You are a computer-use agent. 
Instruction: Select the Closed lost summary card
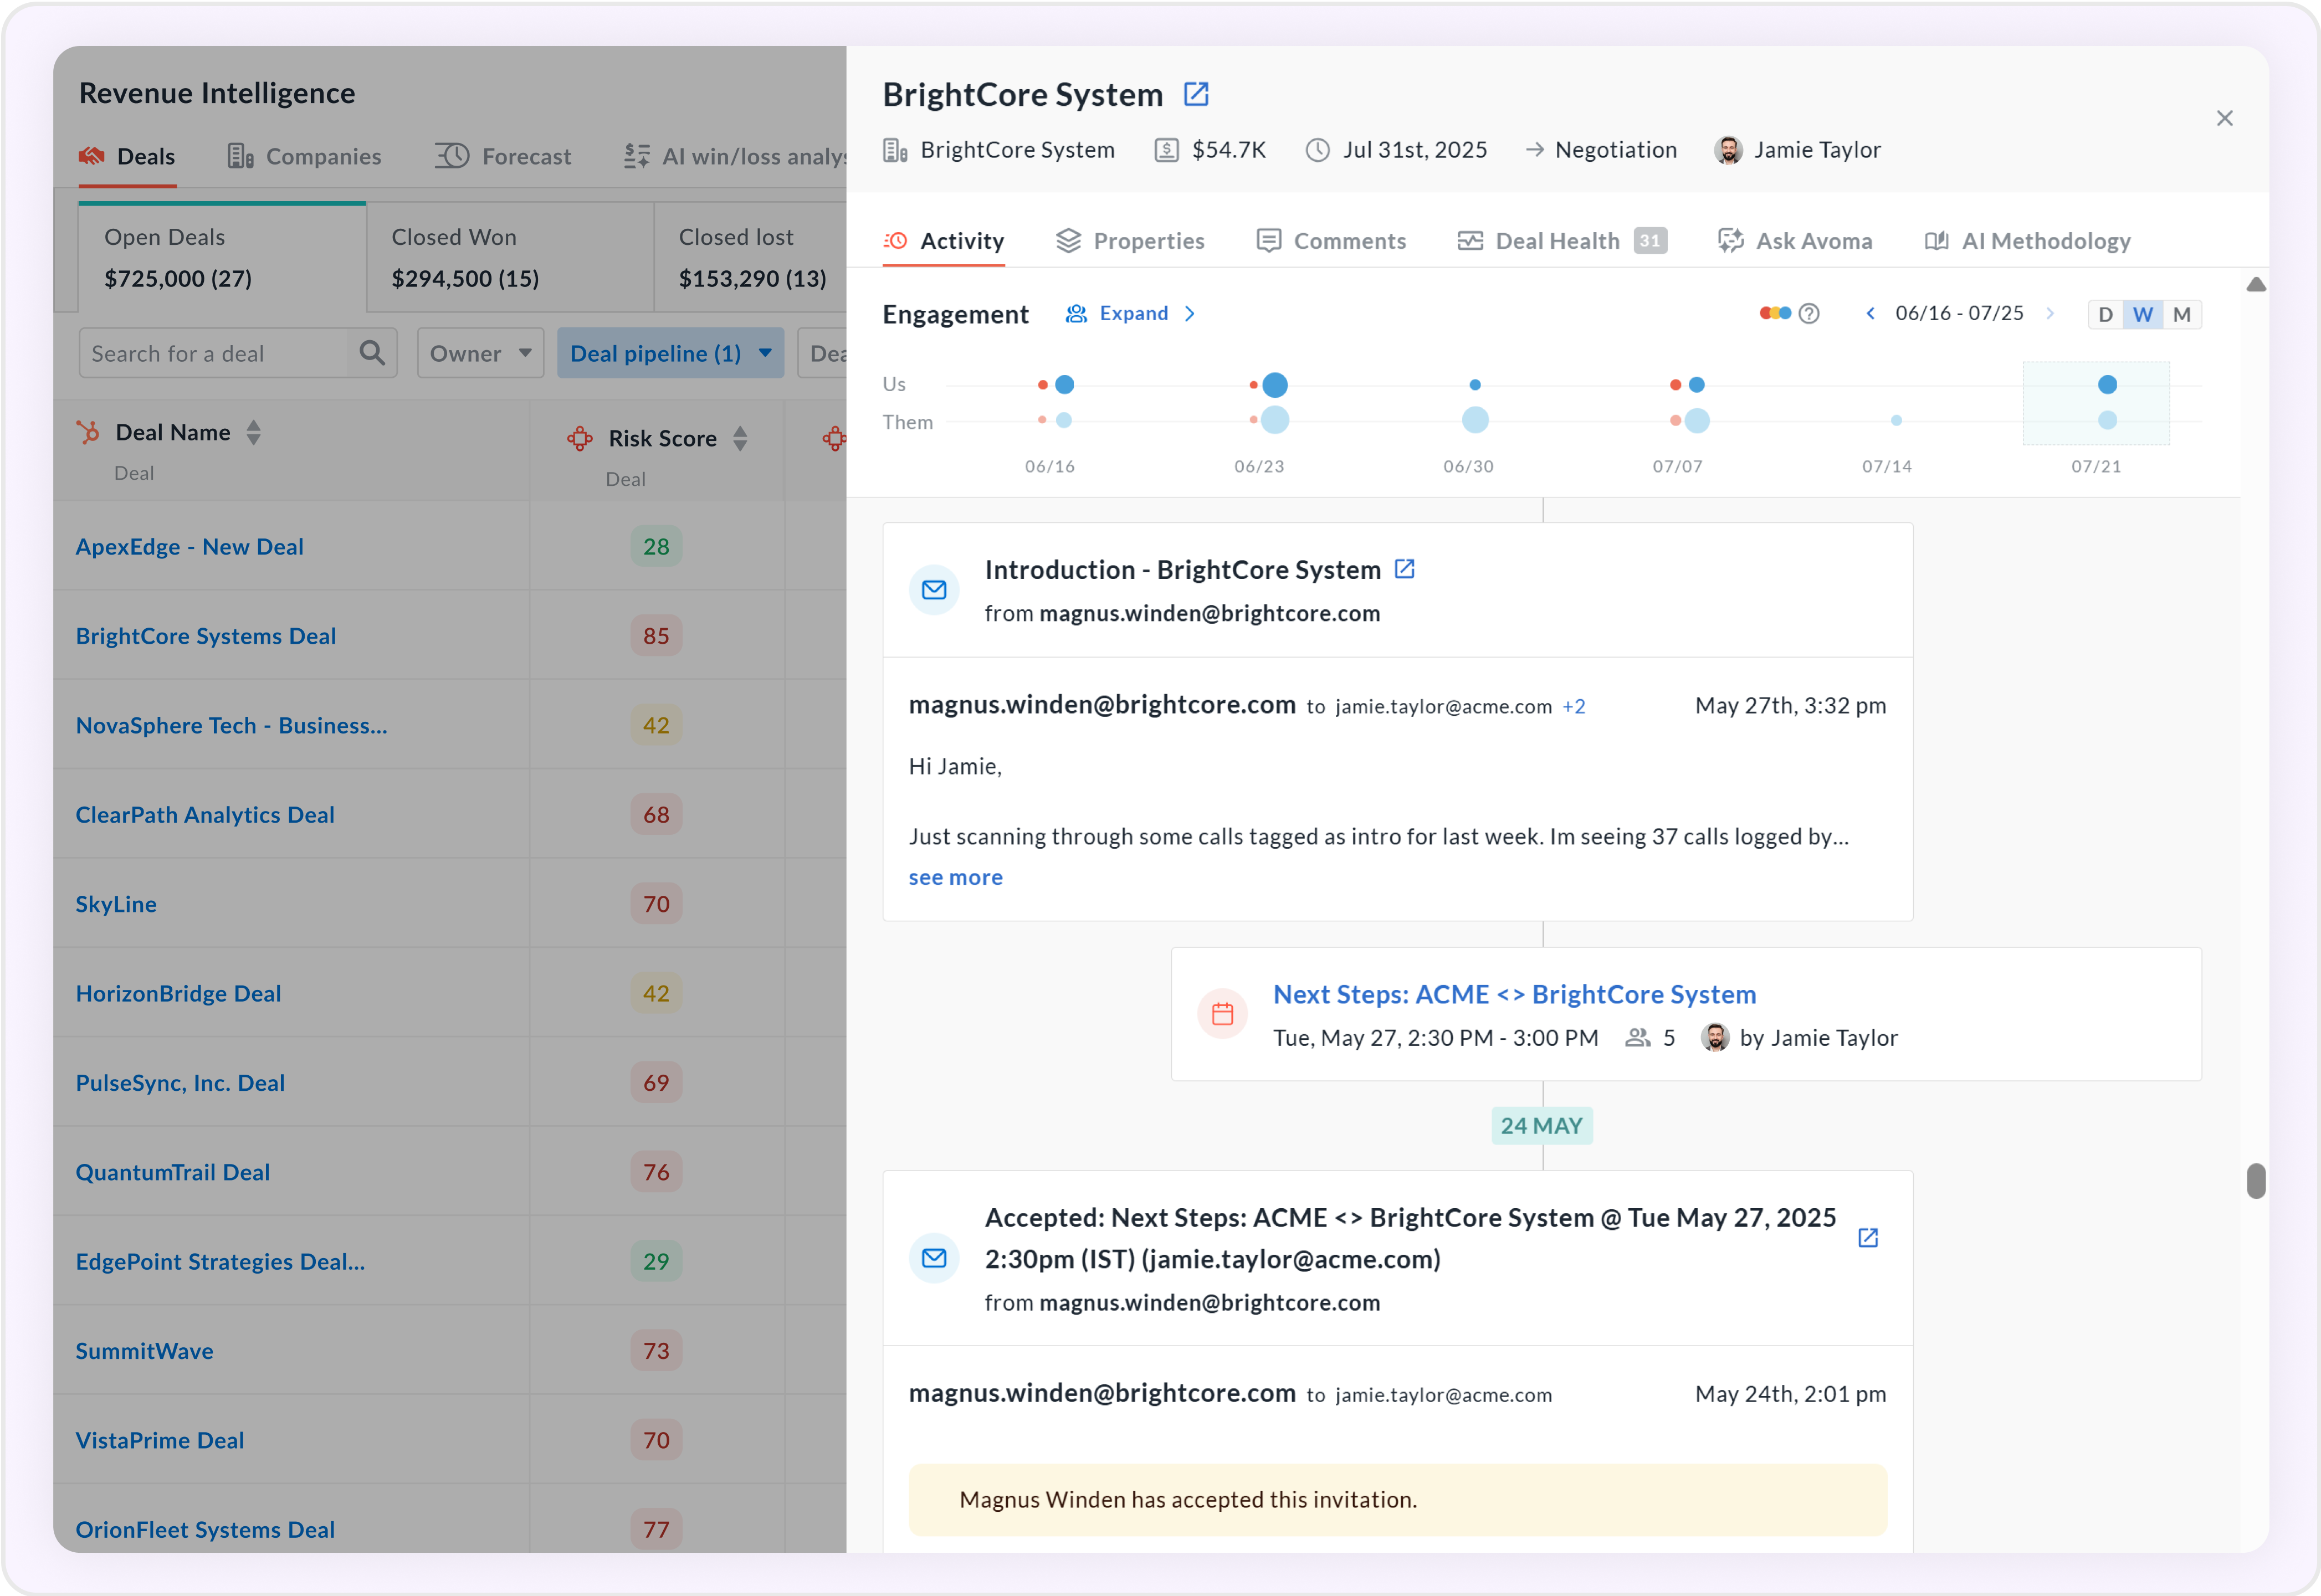750,258
